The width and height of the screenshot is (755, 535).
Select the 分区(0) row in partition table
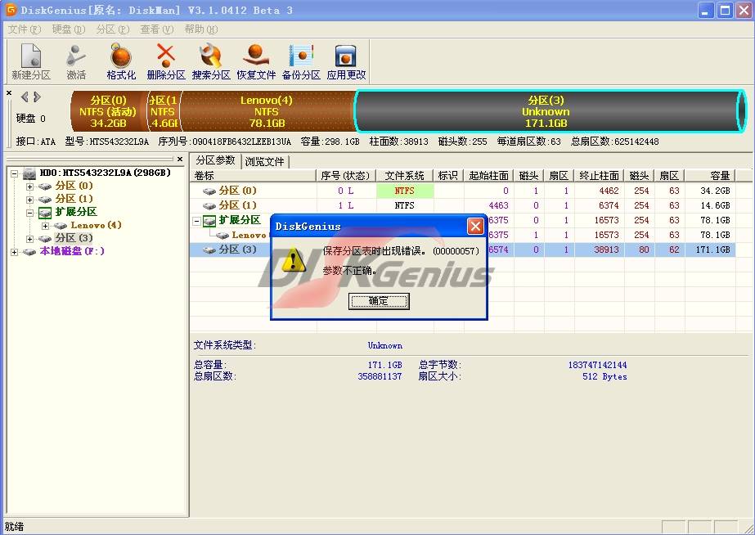[x=463, y=191]
